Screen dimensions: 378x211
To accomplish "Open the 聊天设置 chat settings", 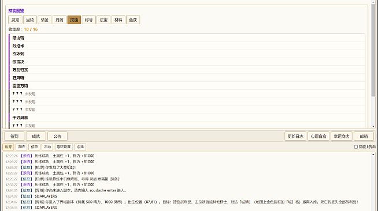I will 64,147.
